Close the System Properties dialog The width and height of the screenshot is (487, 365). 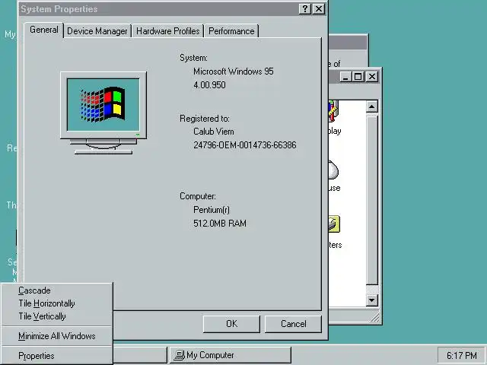[x=319, y=9]
